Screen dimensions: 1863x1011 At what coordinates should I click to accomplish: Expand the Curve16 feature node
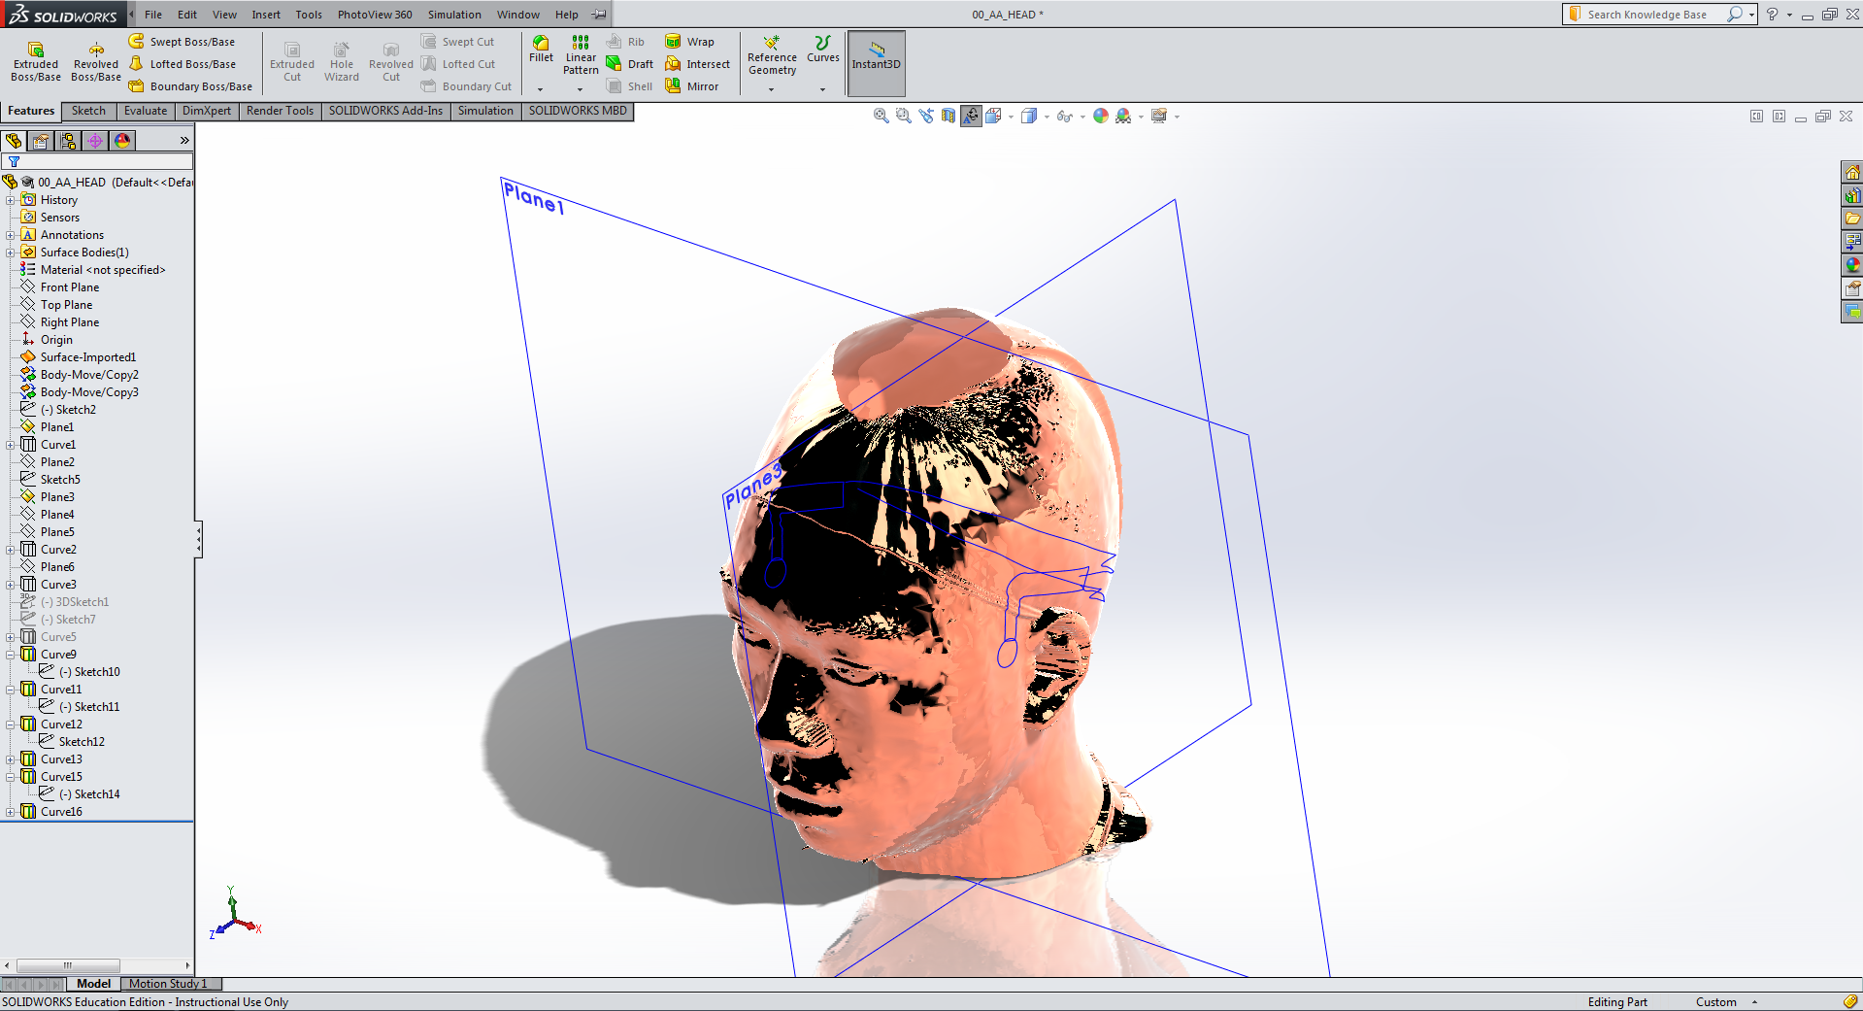pyautogui.click(x=10, y=812)
